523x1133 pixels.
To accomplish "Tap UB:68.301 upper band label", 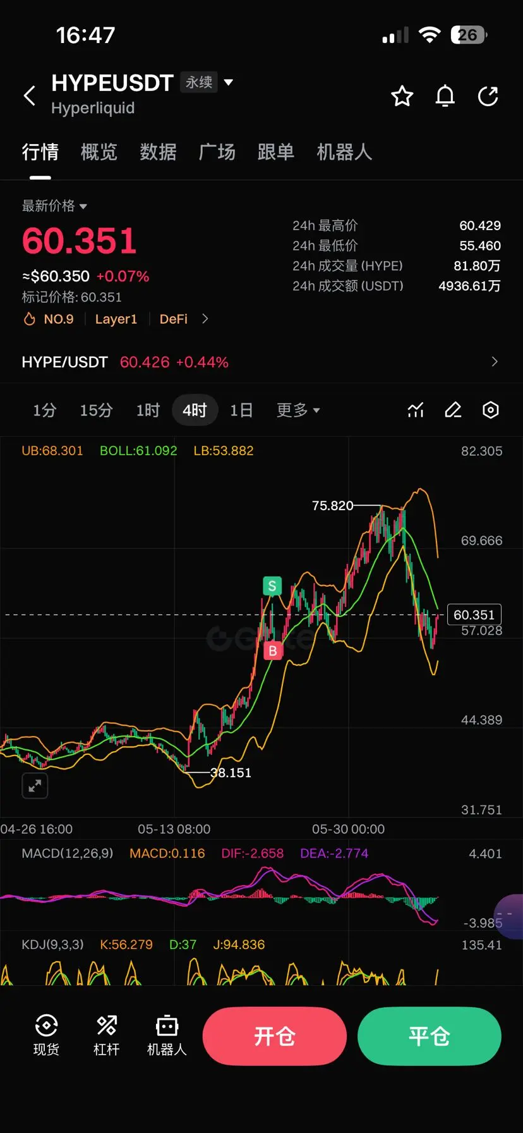I will pos(52,451).
